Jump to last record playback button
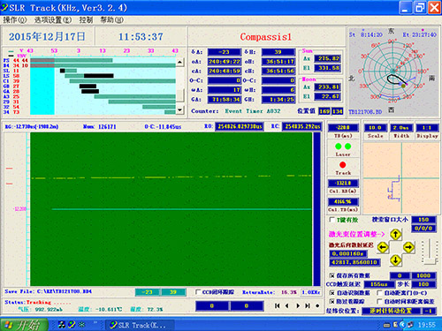The image size is (442, 331). 308,306
